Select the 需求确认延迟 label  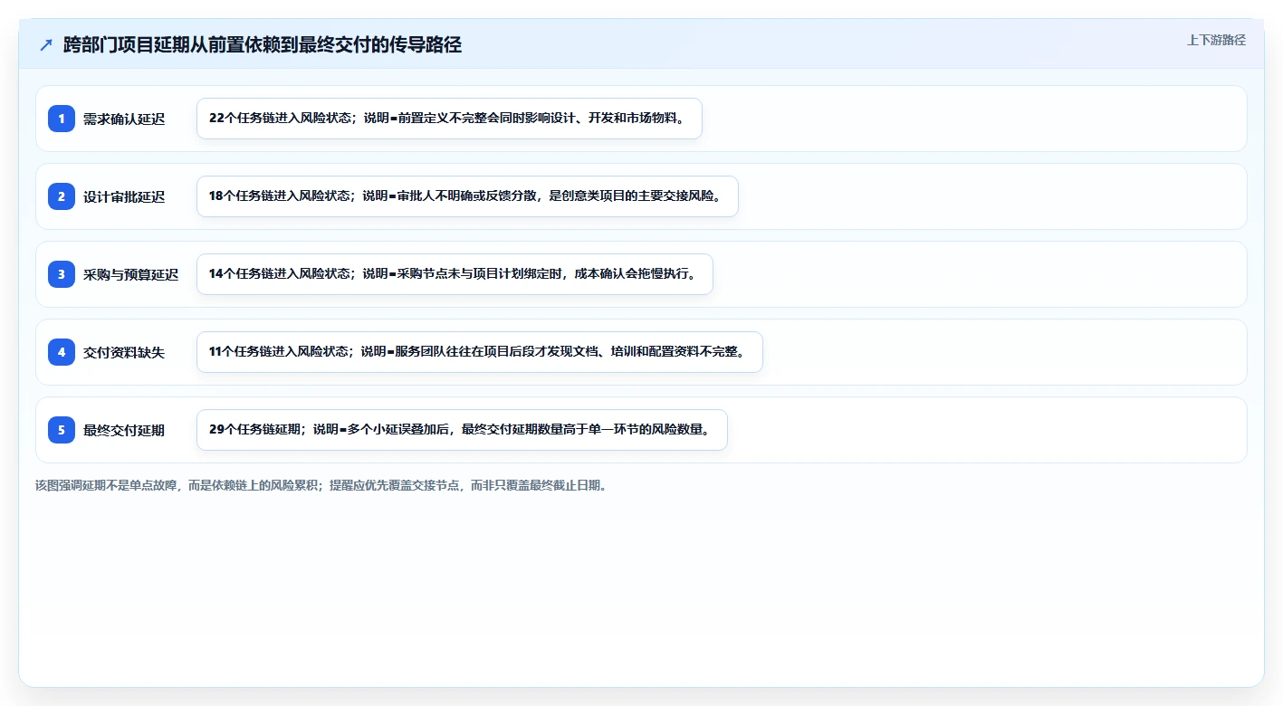124,119
